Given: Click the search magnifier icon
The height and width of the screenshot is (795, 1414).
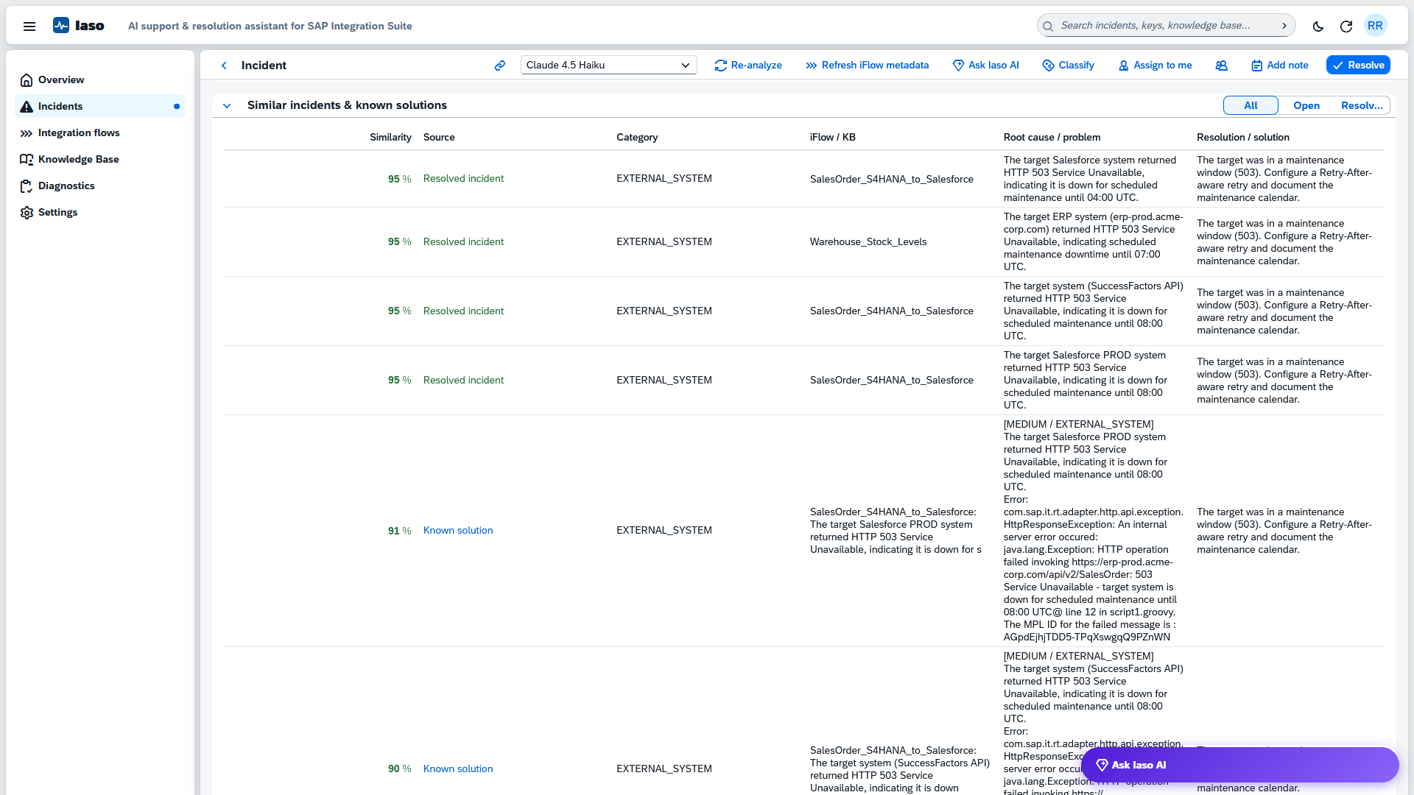Looking at the screenshot, I should 1048,26.
